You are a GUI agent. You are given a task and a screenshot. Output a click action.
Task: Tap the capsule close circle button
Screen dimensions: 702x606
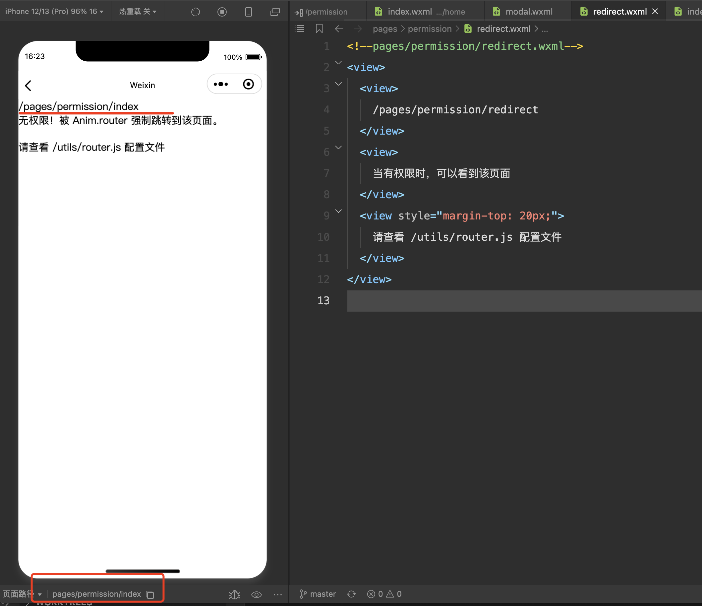point(248,84)
